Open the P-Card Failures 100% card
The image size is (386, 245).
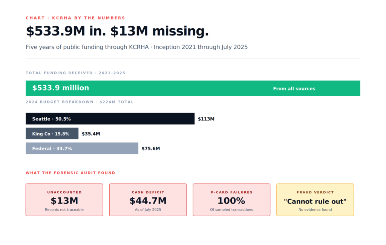pyautogui.click(x=231, y=200)
